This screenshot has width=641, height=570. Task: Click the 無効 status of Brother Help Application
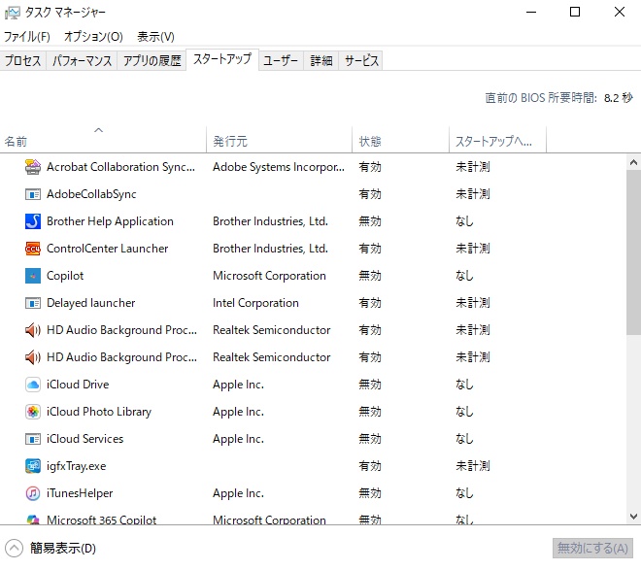[370, 221]
